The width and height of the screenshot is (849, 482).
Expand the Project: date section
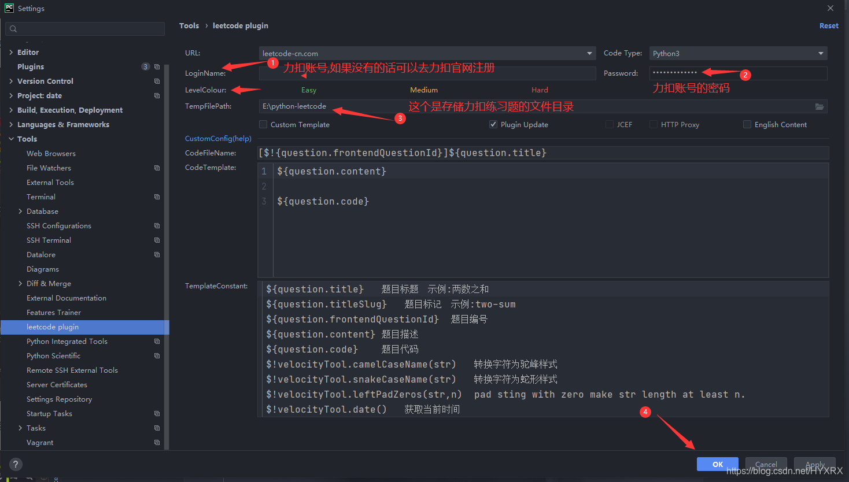11,96
